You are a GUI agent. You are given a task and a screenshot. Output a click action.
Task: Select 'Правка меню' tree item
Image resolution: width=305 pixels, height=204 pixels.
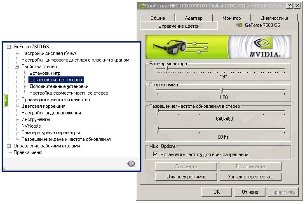pos(28,152)
